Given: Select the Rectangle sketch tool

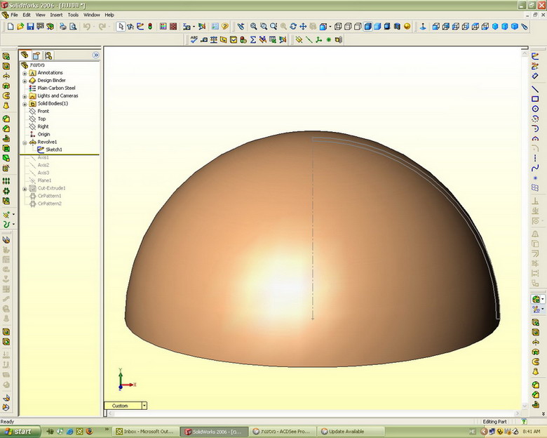Looking at the screenshot, I should point(536,99).
